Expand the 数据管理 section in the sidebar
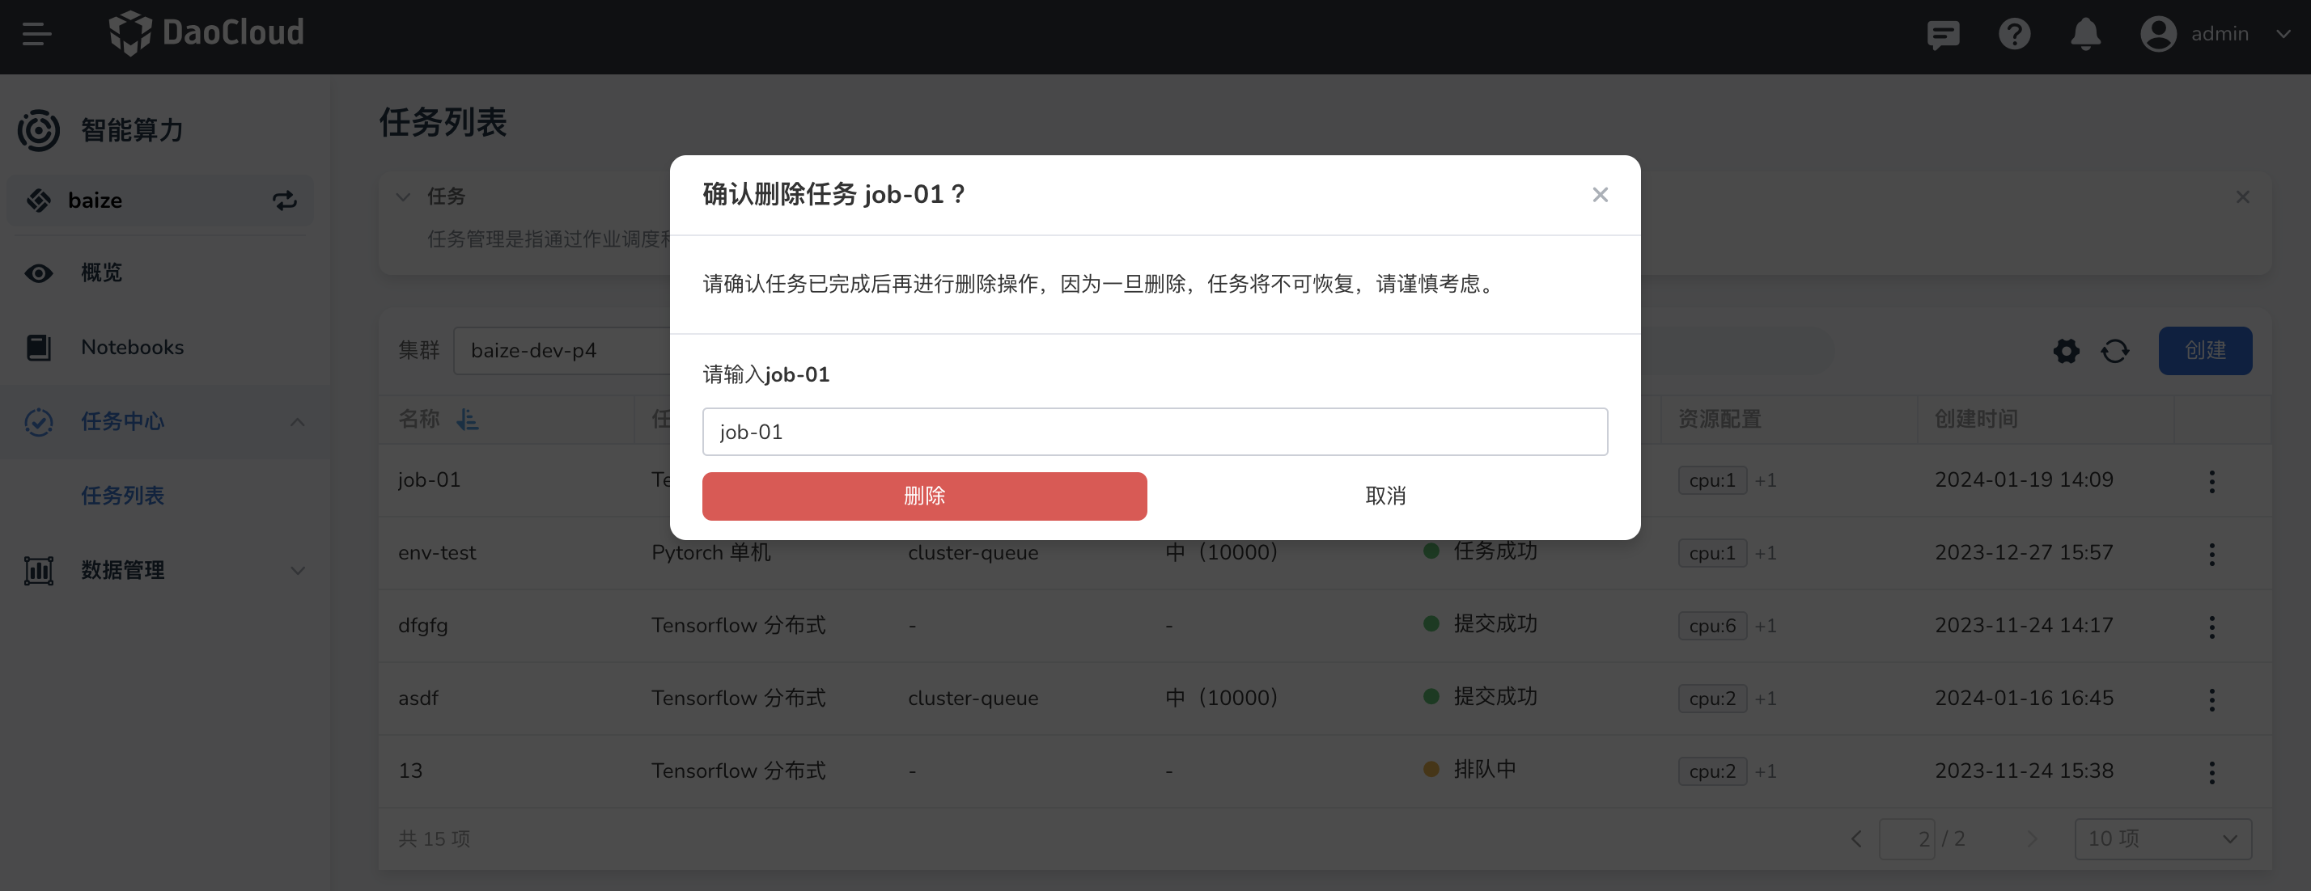The height and width of the screenshot is (891, 2311). coord(298,570)
